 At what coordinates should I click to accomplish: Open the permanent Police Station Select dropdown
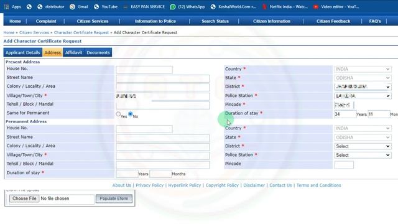[x=363, y=155]
